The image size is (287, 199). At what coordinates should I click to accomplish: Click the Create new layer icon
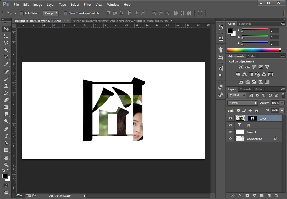pos(269,195)
